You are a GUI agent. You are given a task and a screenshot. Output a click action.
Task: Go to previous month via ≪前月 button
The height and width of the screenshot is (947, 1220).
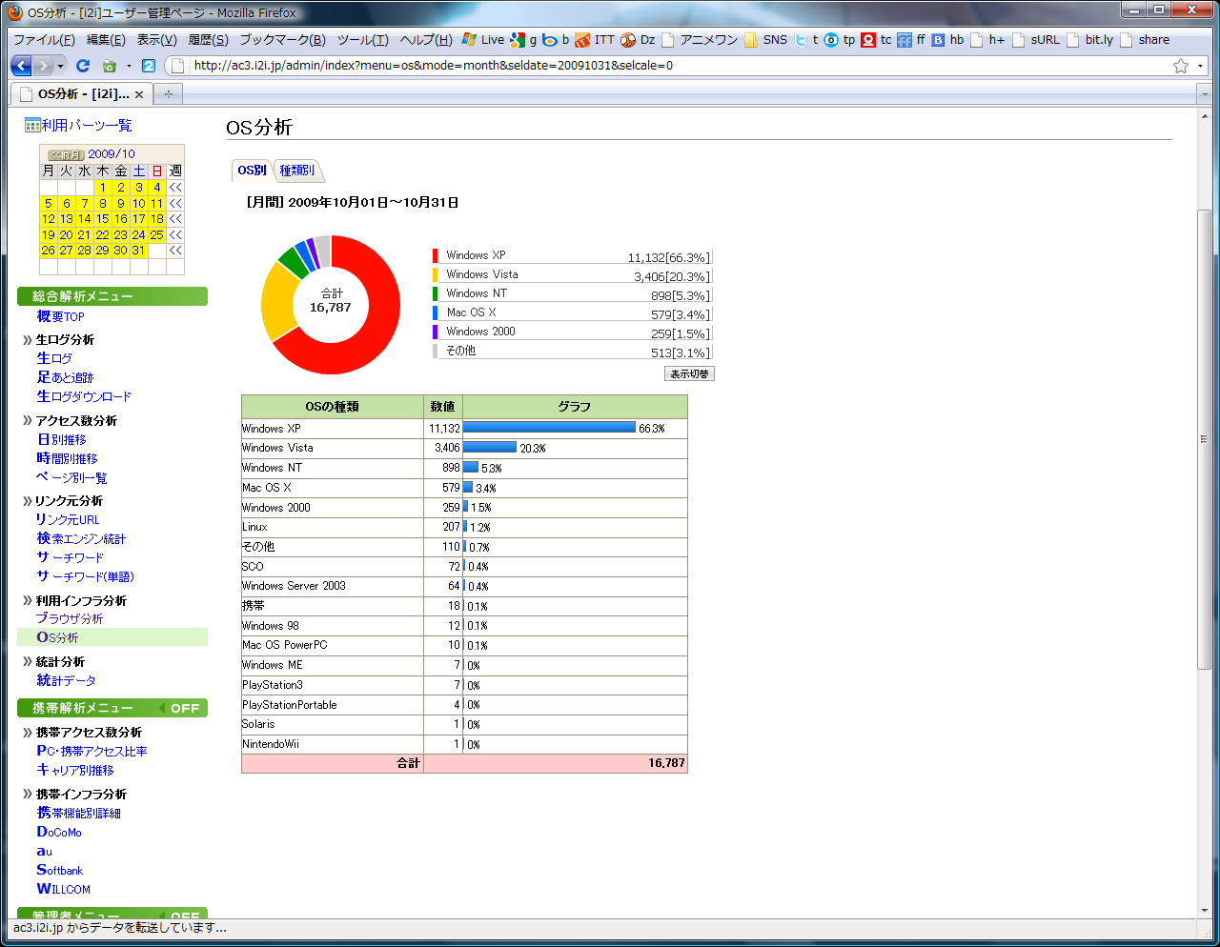point(67,154)
